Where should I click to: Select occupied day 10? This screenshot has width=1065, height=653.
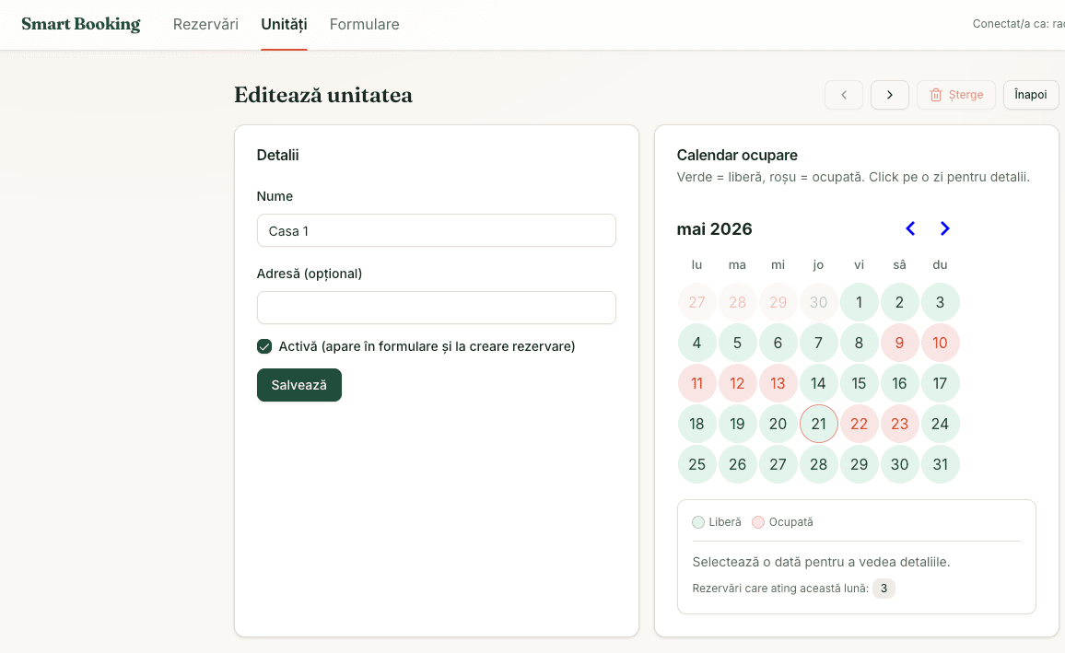tap(940, 343)
